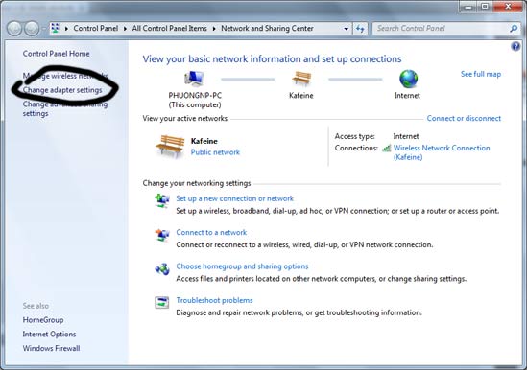The image size is (527, 370).
Task: Click Connect or disconnect link
Action: coord(464,118)
